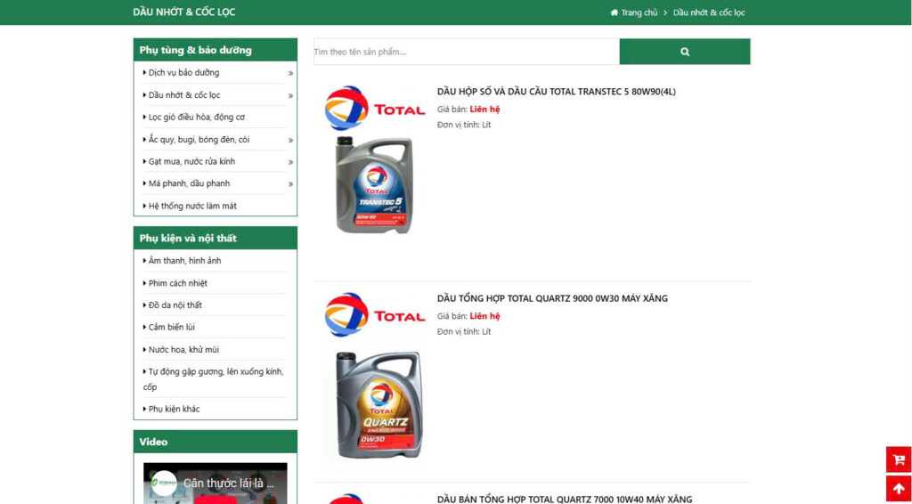The image size is (912, 504).
Task: Select Ắc quy, bugi, bóng đèn, còi
Action: click(199, 140)
